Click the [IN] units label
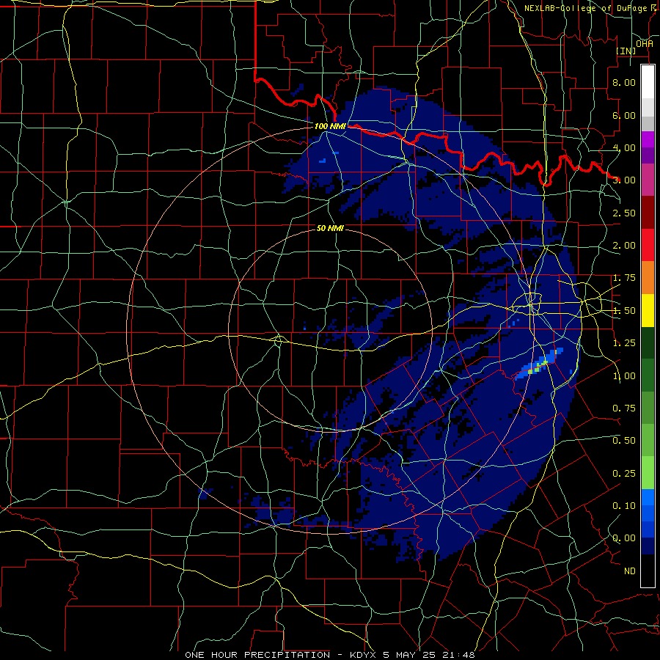The width and height of the screenshot is (660, 660). pos(626,51)
